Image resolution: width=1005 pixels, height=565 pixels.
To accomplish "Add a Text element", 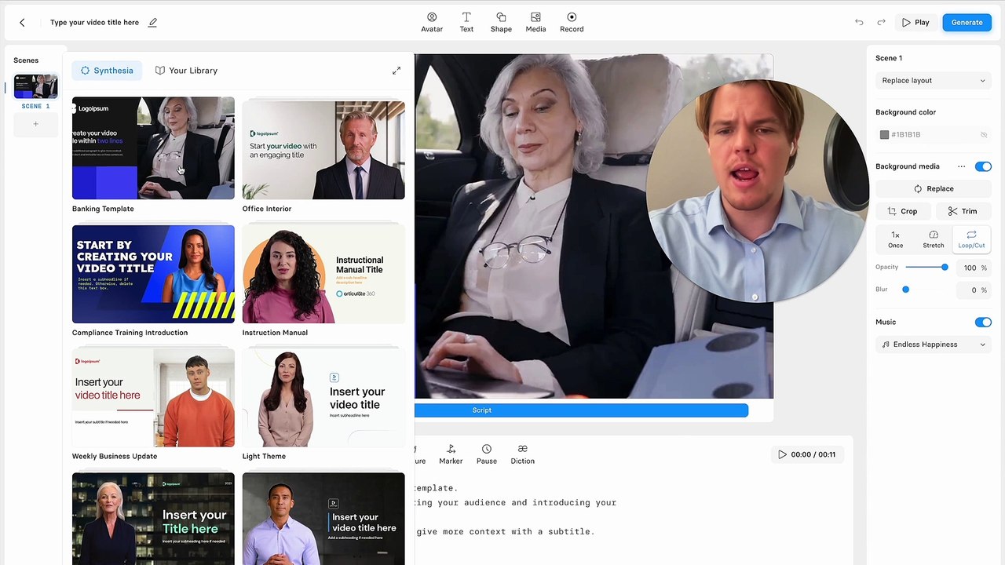I will click(466, 22).
